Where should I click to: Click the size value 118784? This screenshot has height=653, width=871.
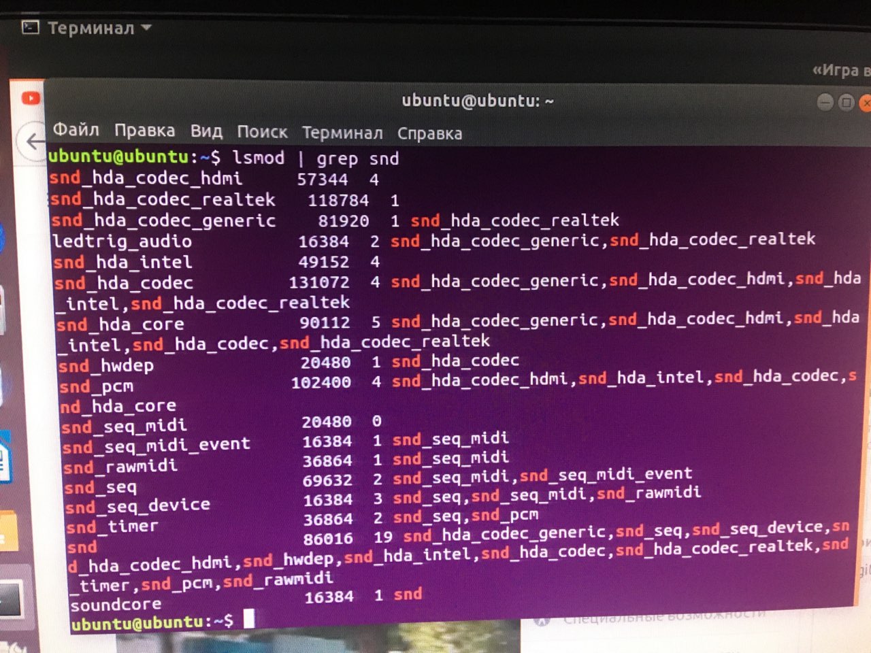pos(338,201)
